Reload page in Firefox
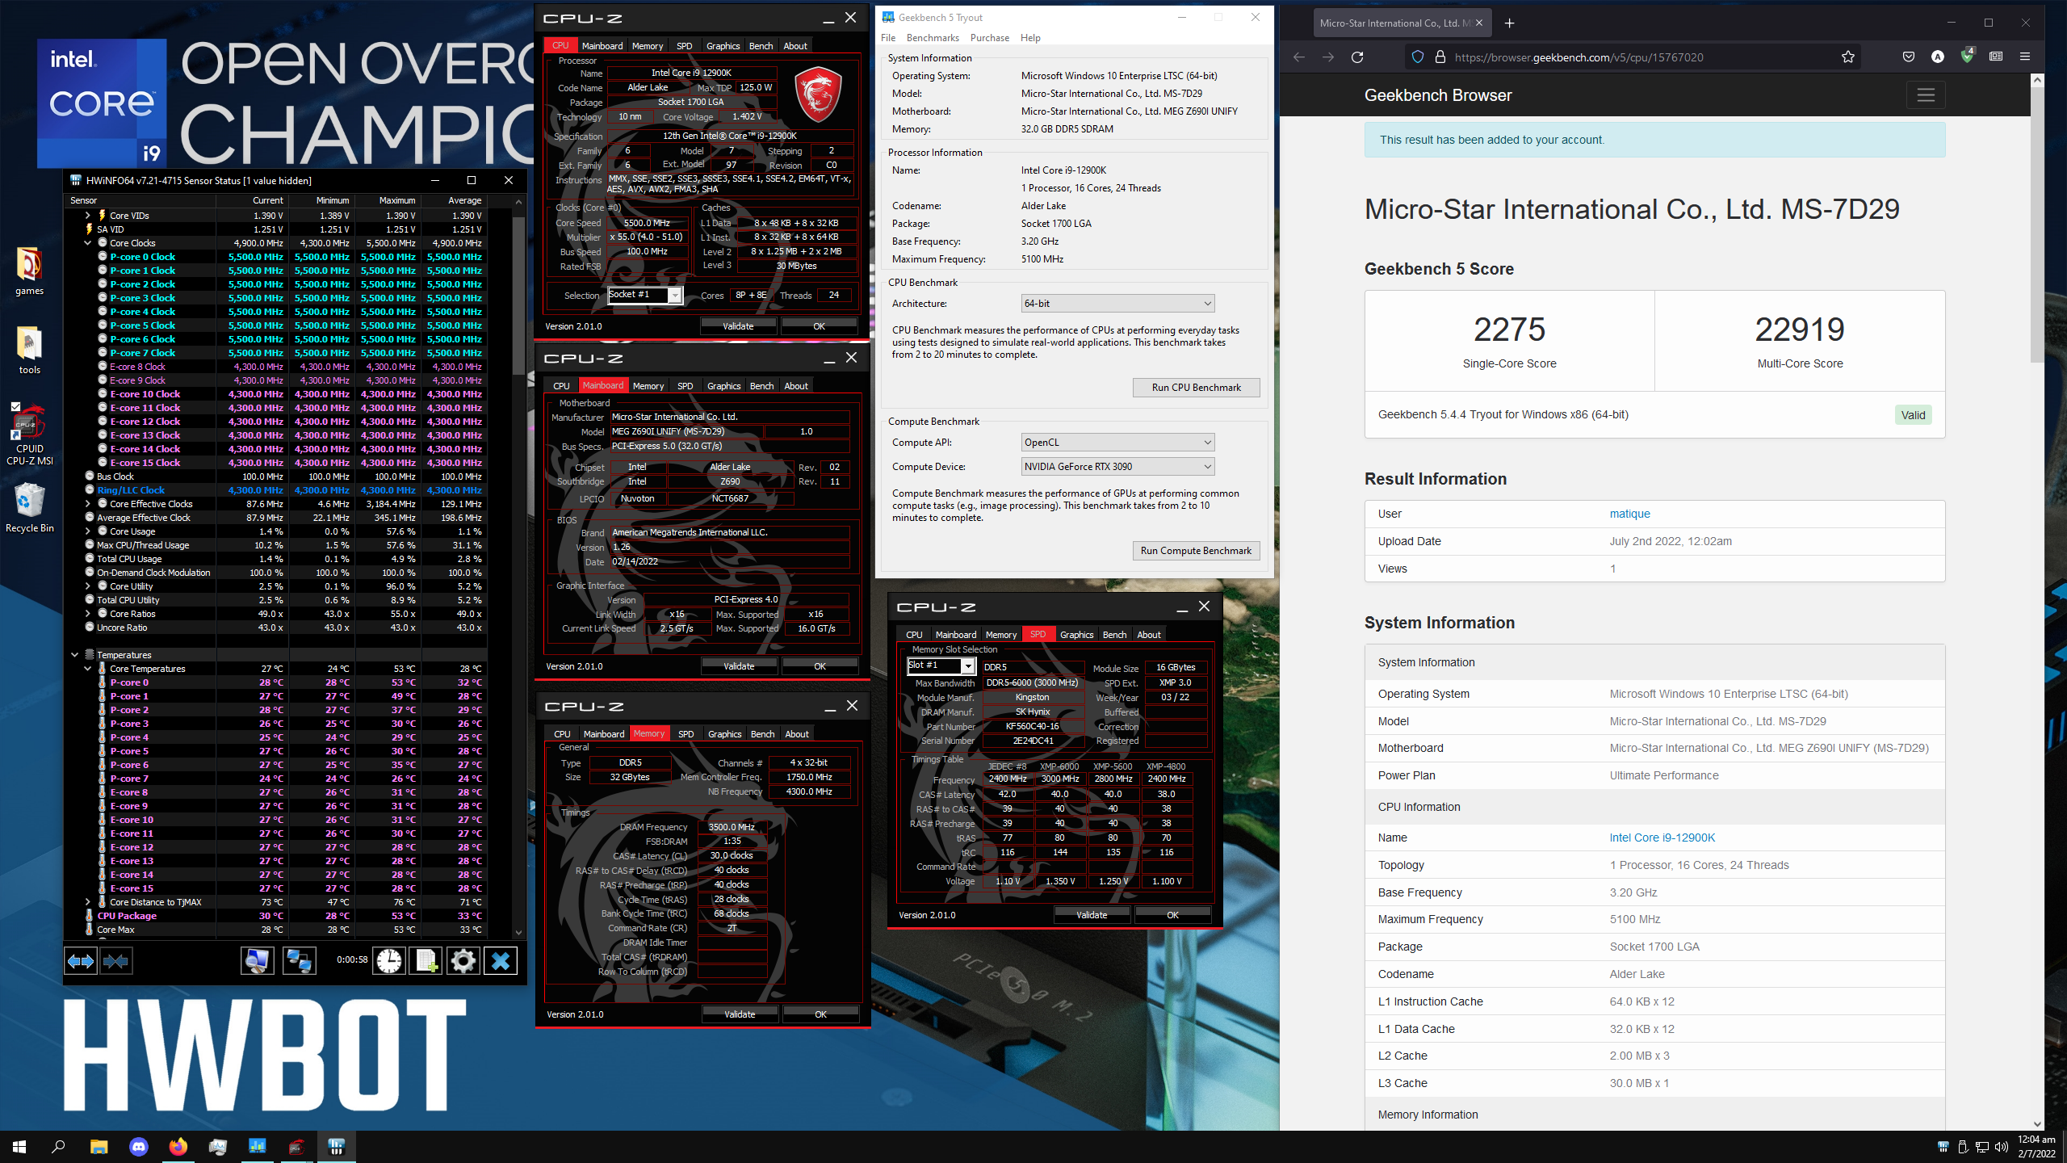This screenshot has width=2067, height=1163. point(1357,57)
